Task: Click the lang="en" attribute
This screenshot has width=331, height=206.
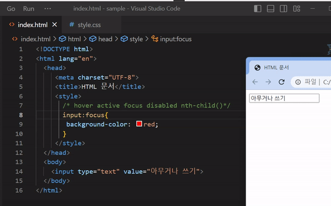Action: pos(76,58)
